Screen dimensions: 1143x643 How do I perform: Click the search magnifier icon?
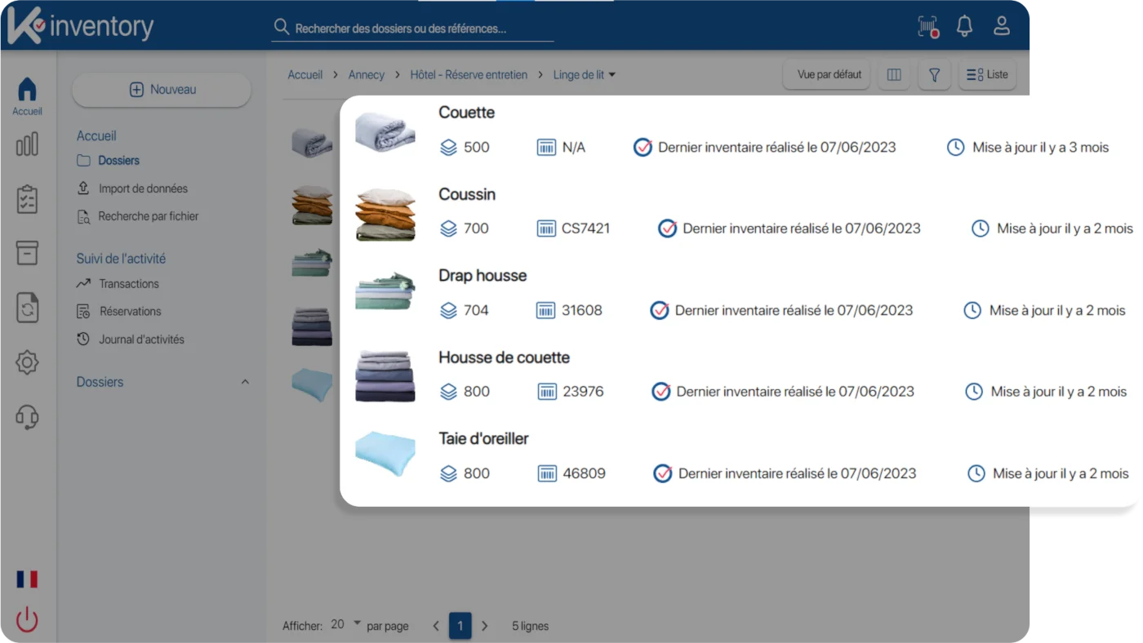[282, 27]
